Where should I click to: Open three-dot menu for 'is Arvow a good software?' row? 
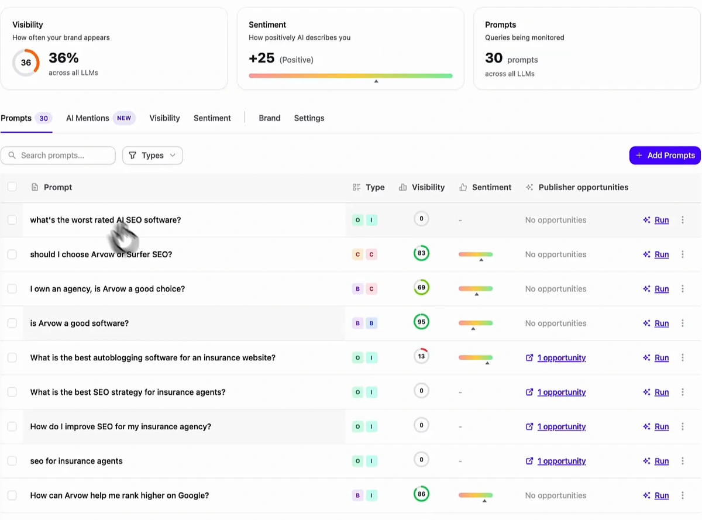682,323
